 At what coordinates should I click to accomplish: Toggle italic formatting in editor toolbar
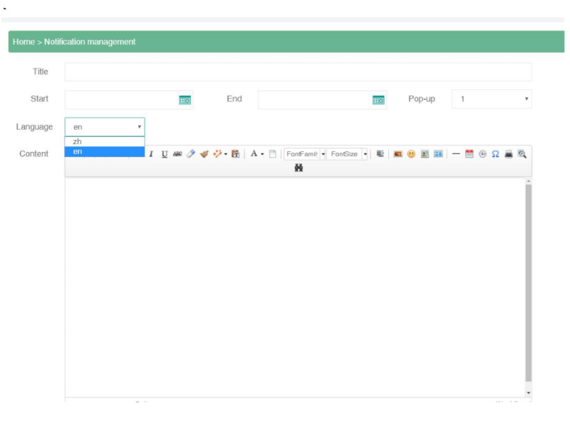tap(151, 154)
